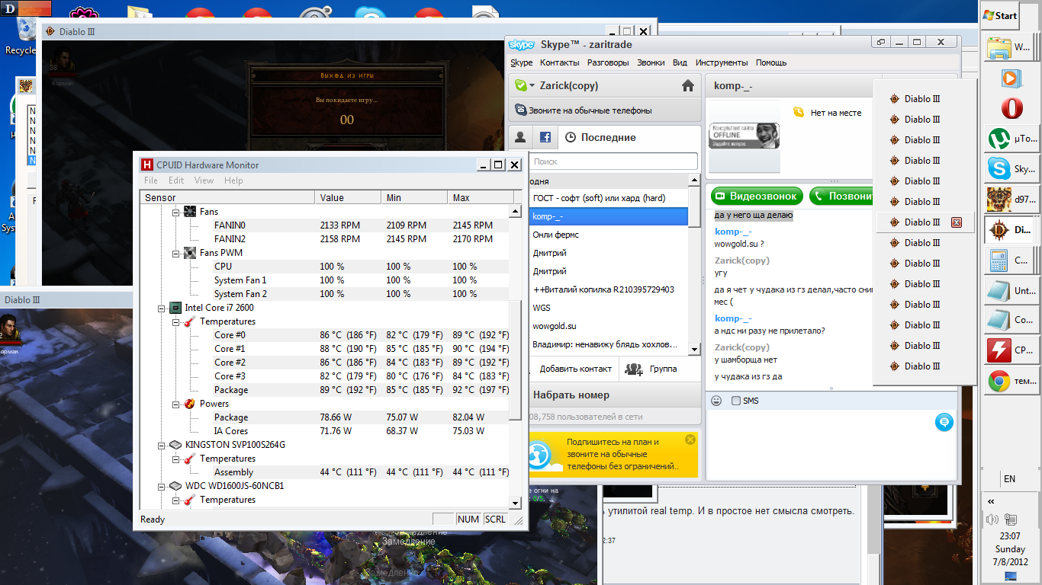The image size is (1042, 585).
Task: Collapse the KINGSTON SVP100S264G node
Action: [162, 445]
